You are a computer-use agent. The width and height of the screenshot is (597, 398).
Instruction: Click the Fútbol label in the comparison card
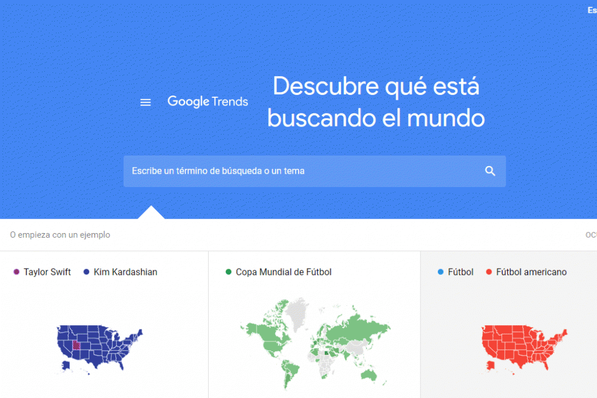click(x=460, y=272)
